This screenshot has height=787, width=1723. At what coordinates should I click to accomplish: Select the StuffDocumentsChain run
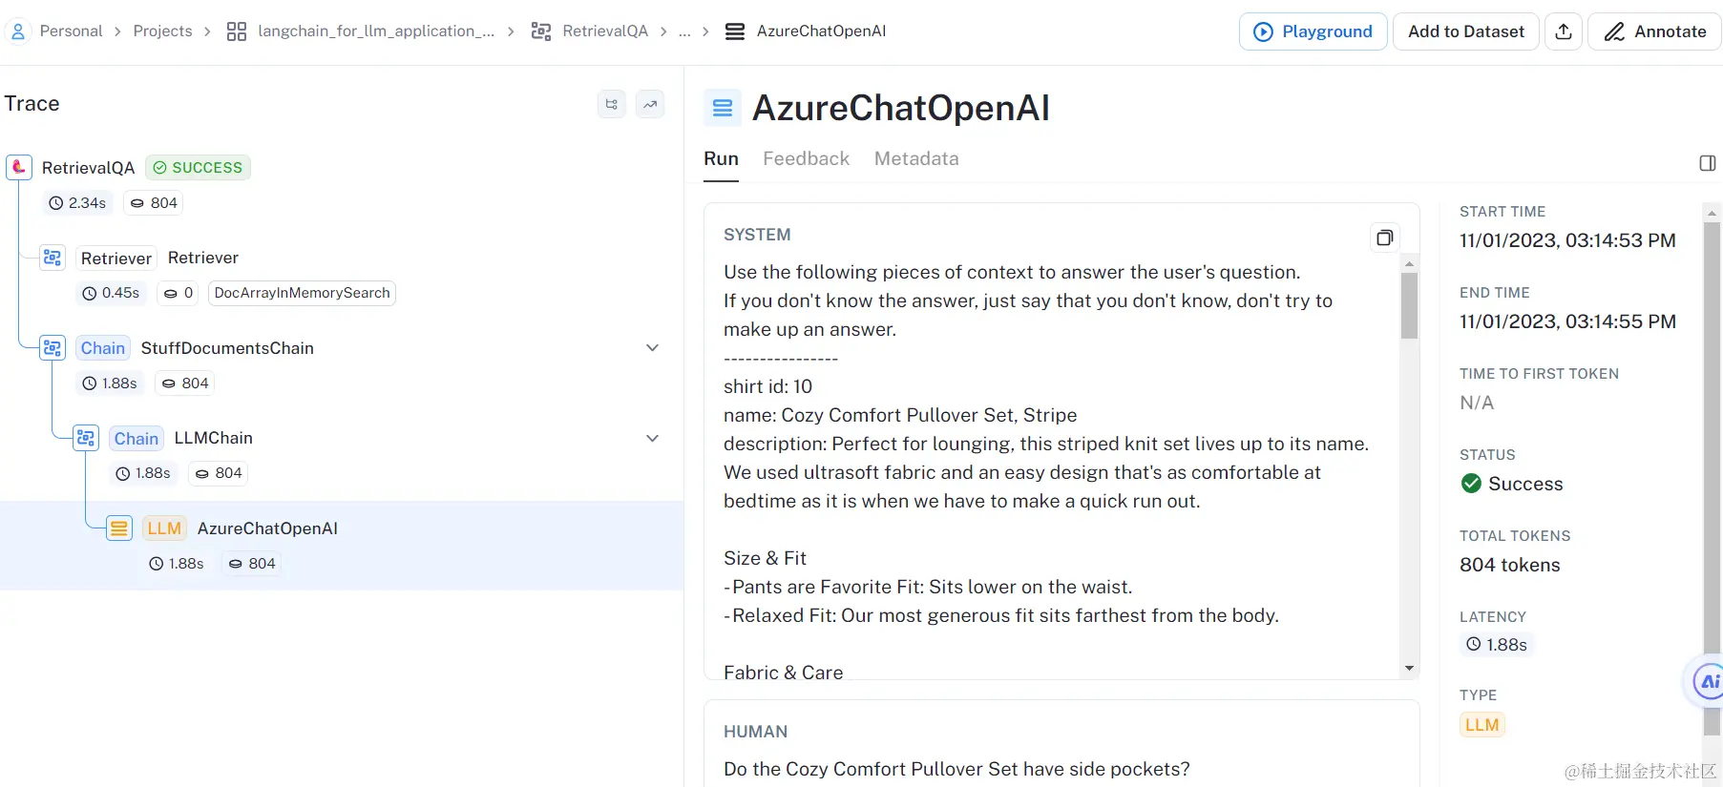(x=227, y=348)
